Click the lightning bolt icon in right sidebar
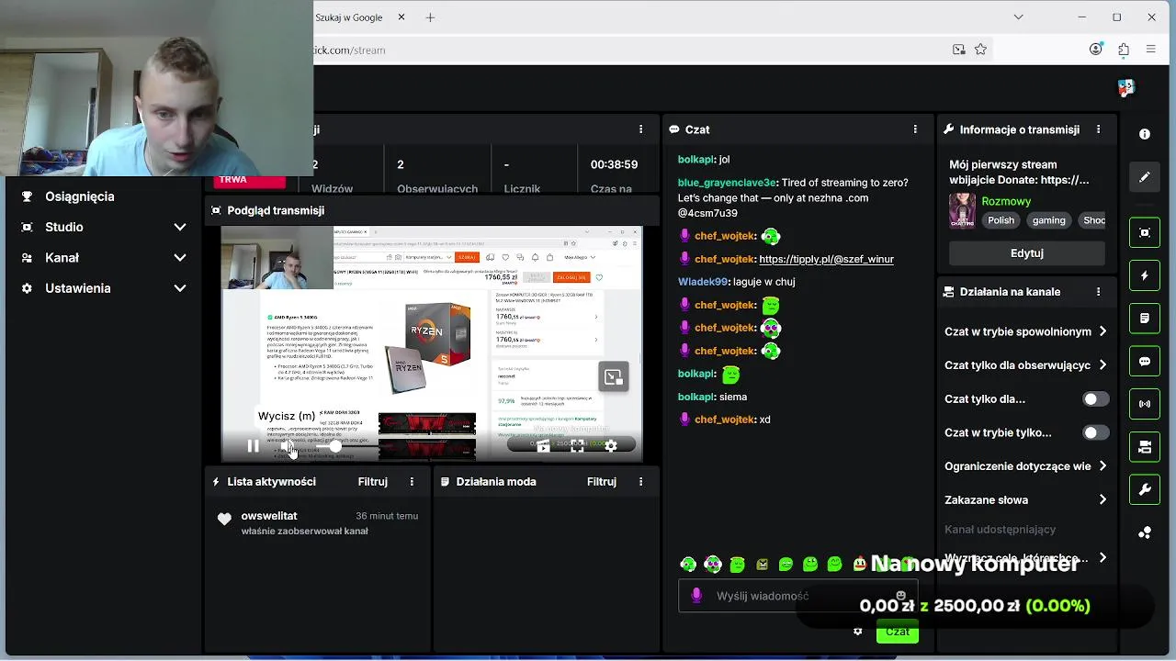The image size is (1176, 661). [1145, 275]
